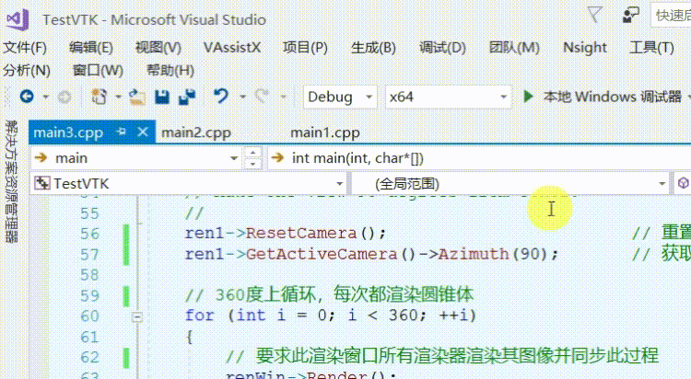Screen dimensions: 691x379
Task: Open the new project dropdown arrow
Action: point(118,97)
